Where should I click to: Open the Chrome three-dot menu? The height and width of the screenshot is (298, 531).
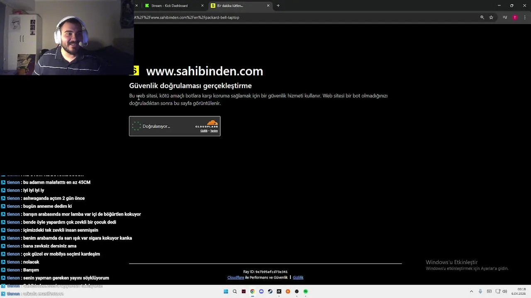tap(525, 17)
